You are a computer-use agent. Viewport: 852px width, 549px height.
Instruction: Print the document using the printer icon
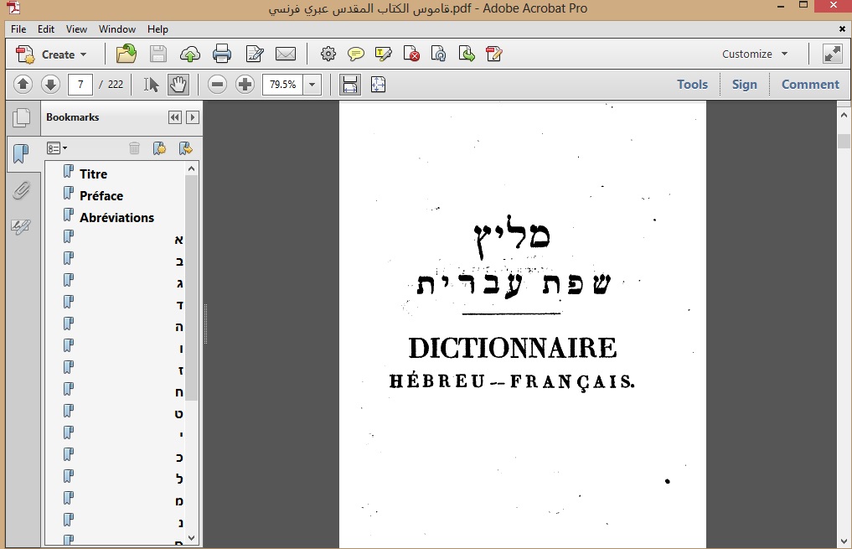click(222, 54)
